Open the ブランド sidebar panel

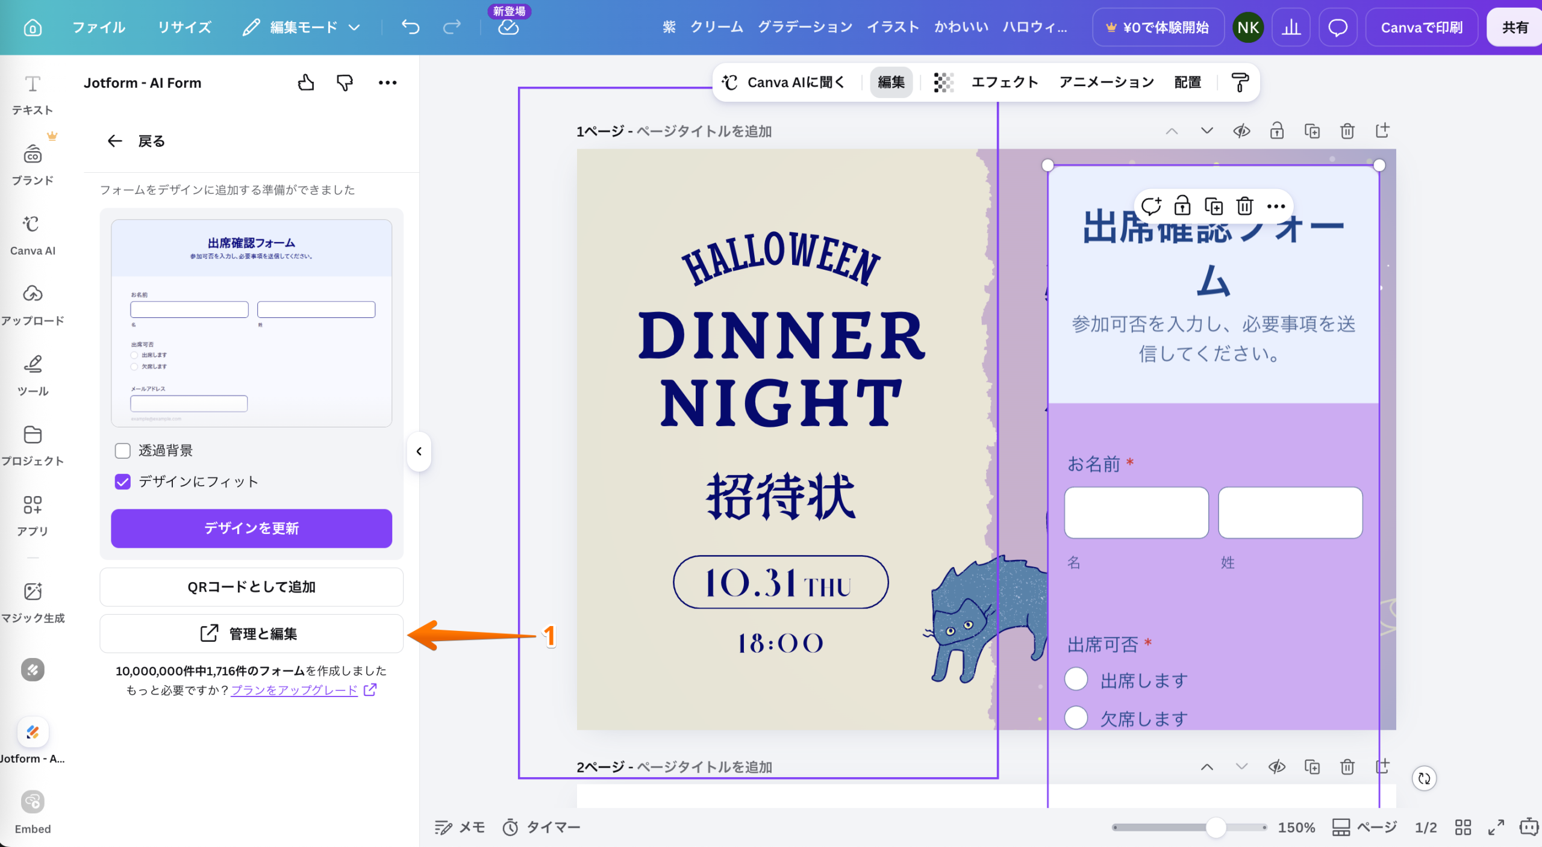tap(33, 164)
